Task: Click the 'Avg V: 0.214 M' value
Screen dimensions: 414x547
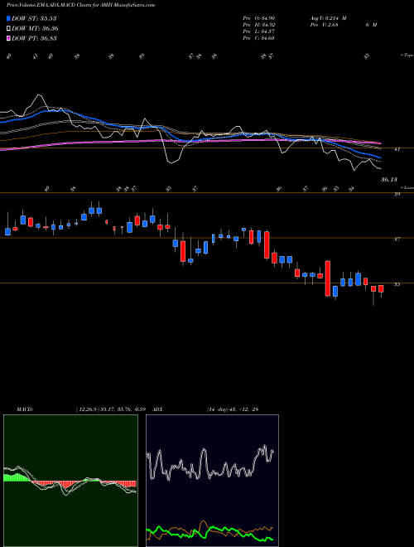Action: (x=328, y=18)
